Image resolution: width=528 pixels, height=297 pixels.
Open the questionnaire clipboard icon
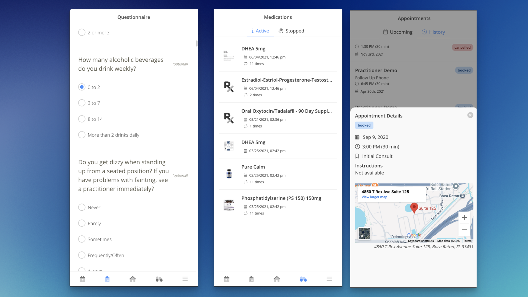pos(107,279)
